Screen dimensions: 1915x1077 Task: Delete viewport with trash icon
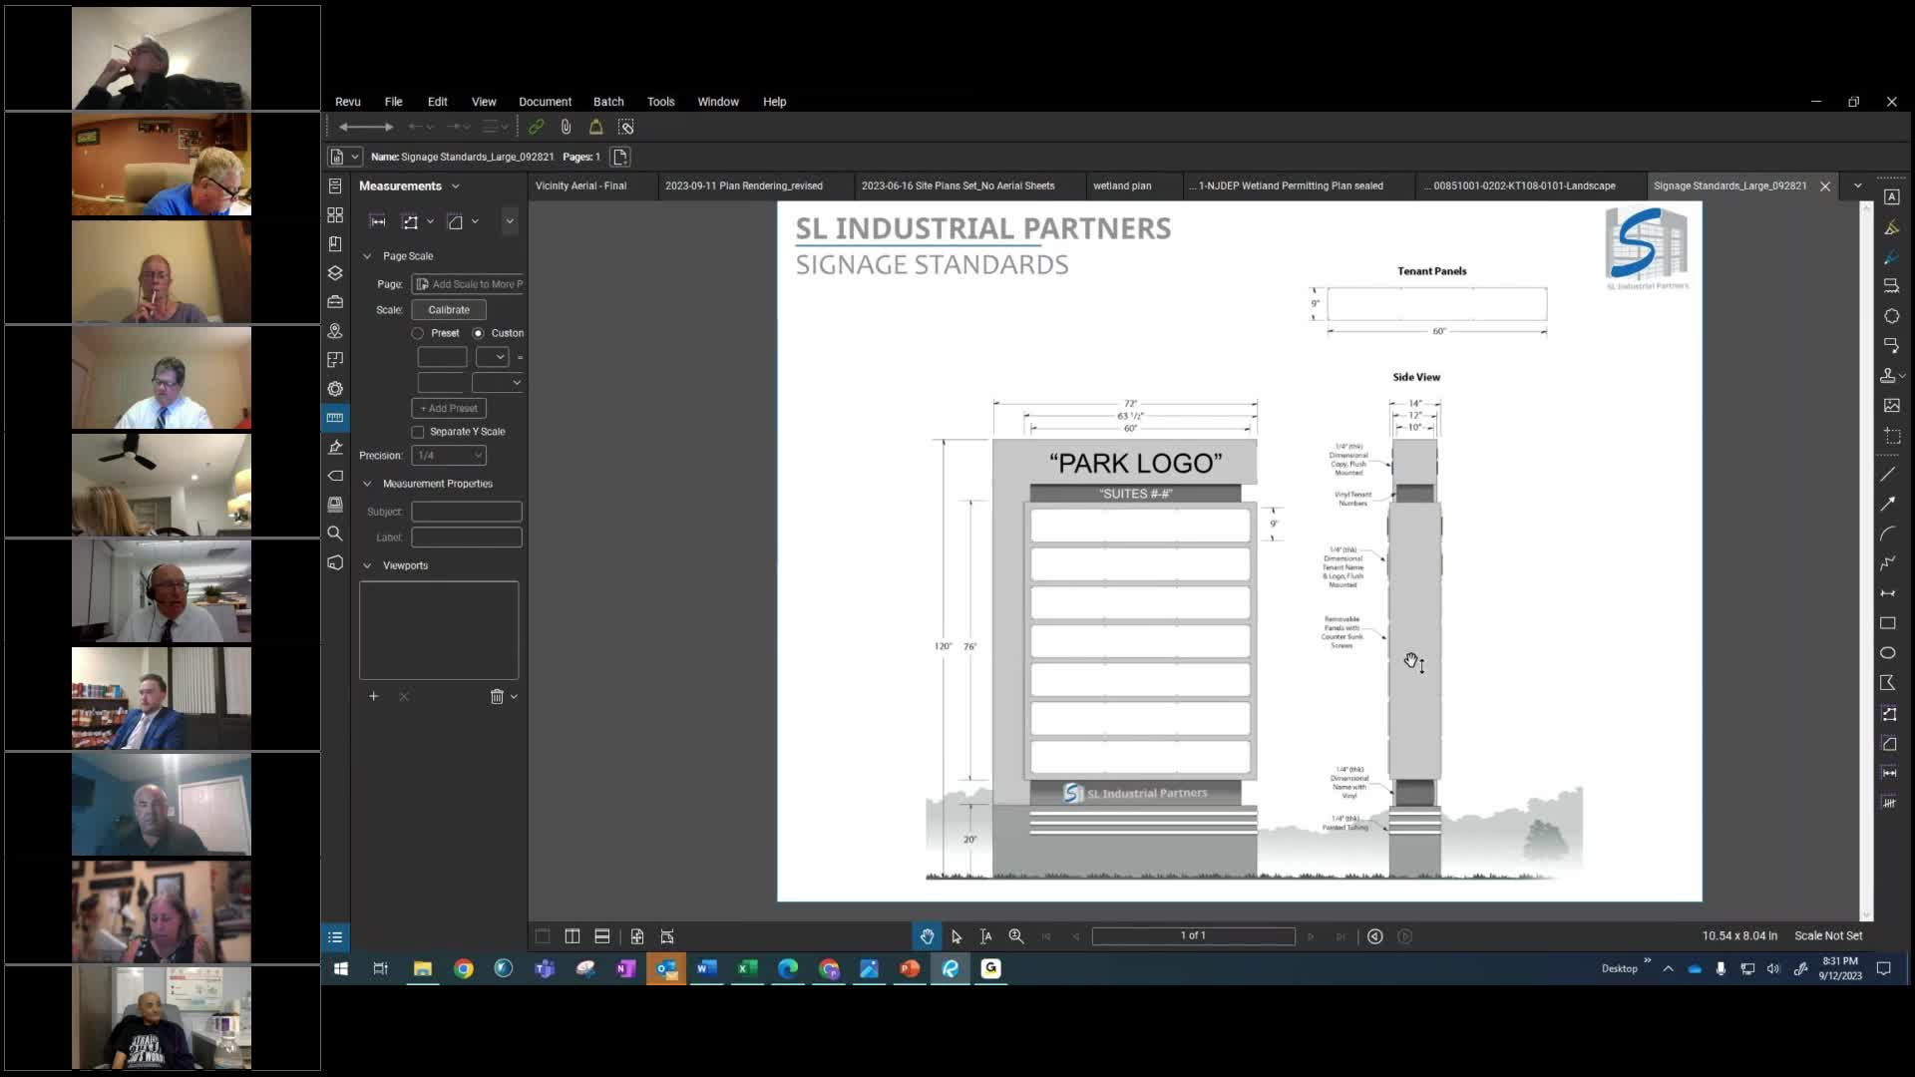tap(497, 696)
